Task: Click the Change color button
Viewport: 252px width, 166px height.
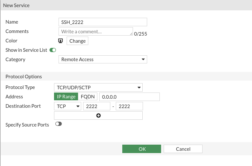Action: (77, 41)
